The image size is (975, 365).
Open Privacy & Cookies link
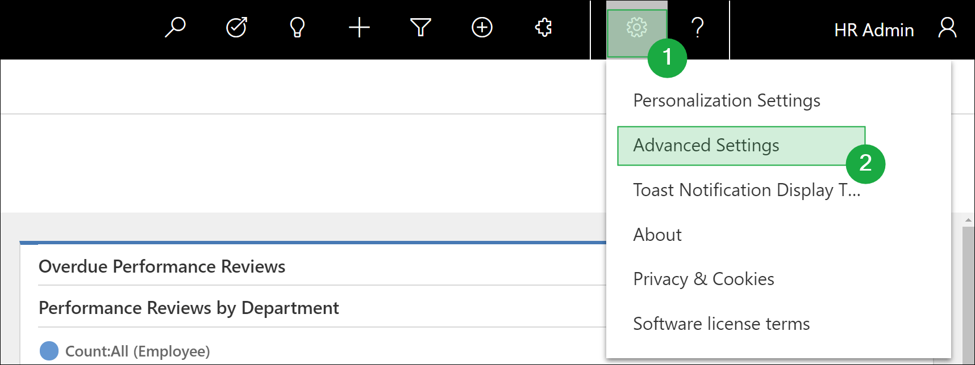(703, 279)
